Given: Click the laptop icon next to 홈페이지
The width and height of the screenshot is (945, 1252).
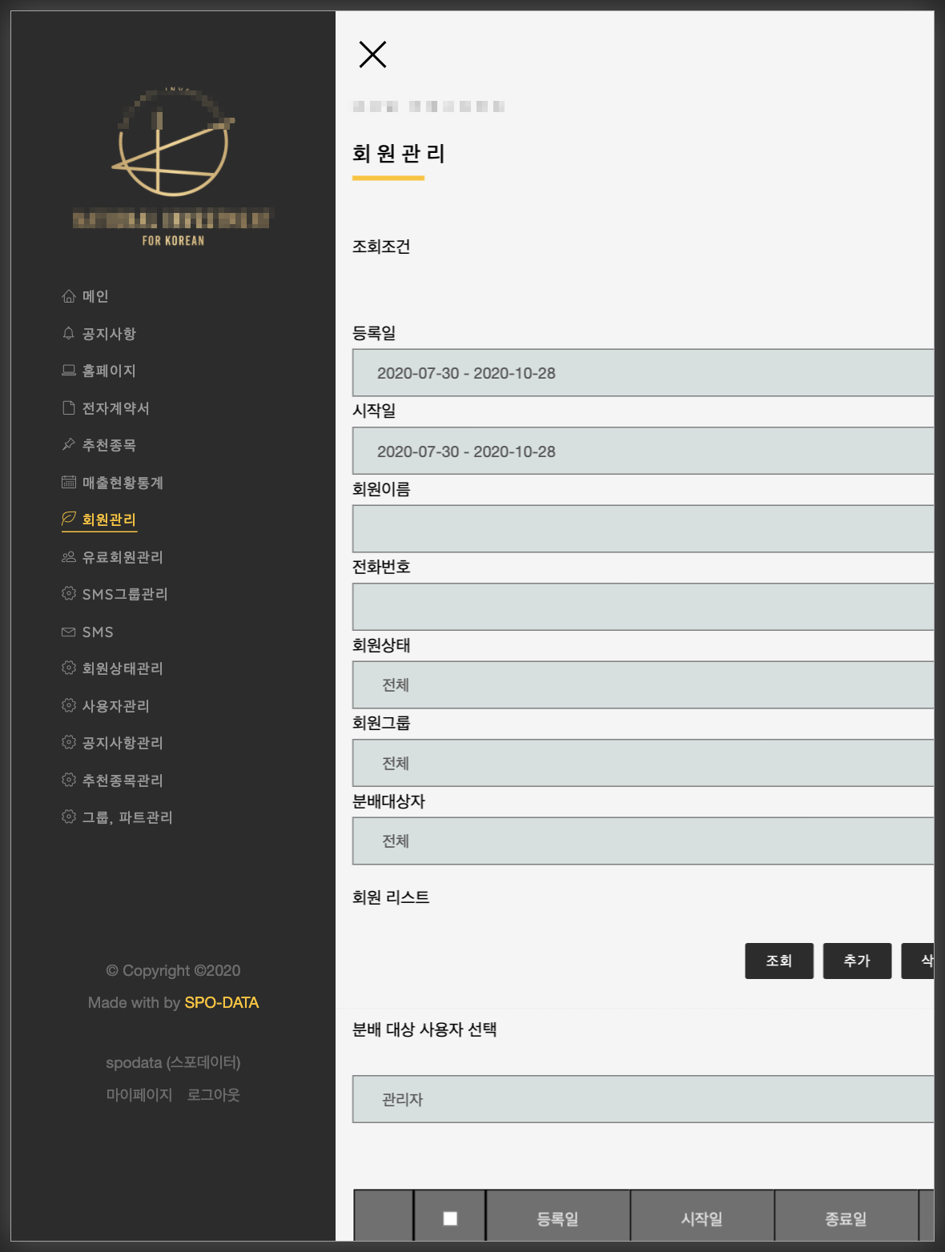Looking at the screenshot, I should [69, 371].
